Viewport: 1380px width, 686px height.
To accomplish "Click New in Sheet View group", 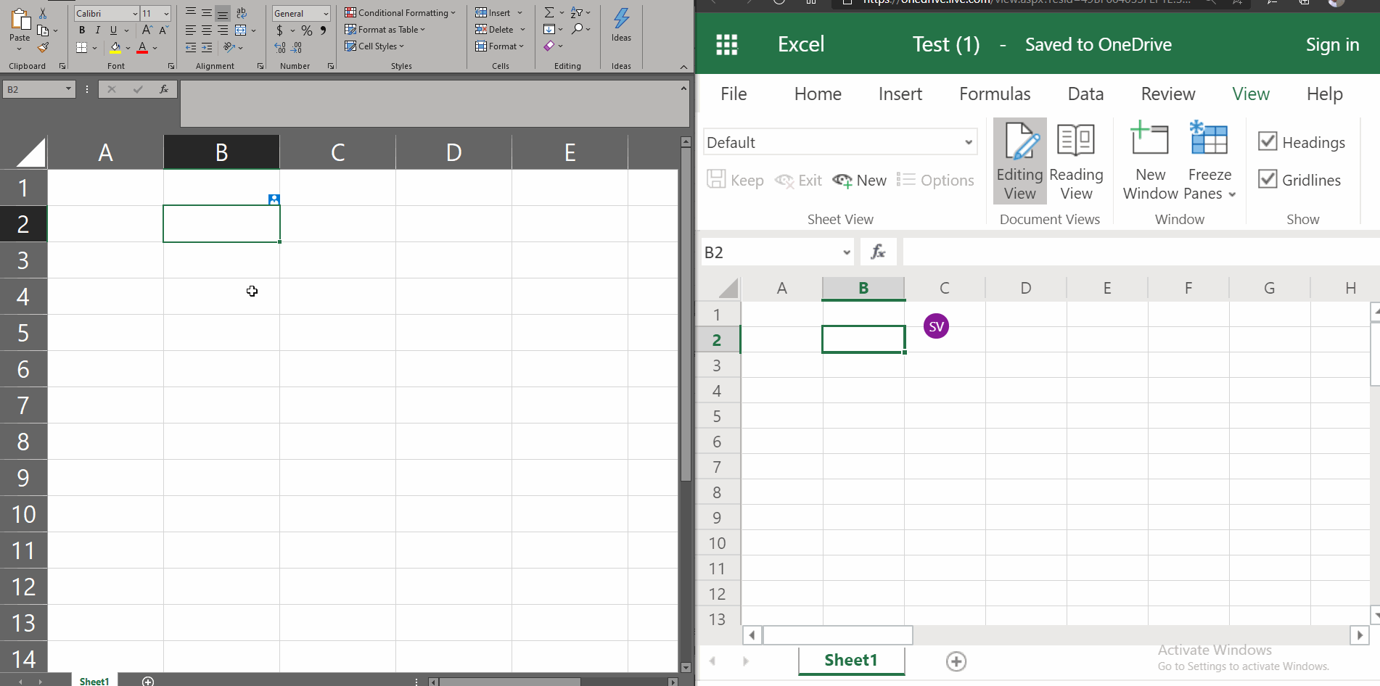I will [860, 181].
